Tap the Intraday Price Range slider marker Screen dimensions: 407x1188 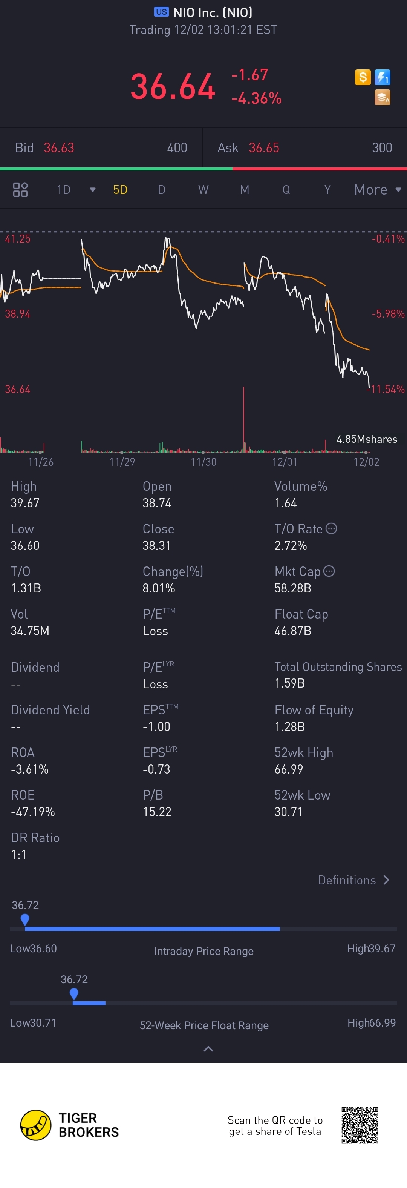pyautogui.click(x=25, y=919)
